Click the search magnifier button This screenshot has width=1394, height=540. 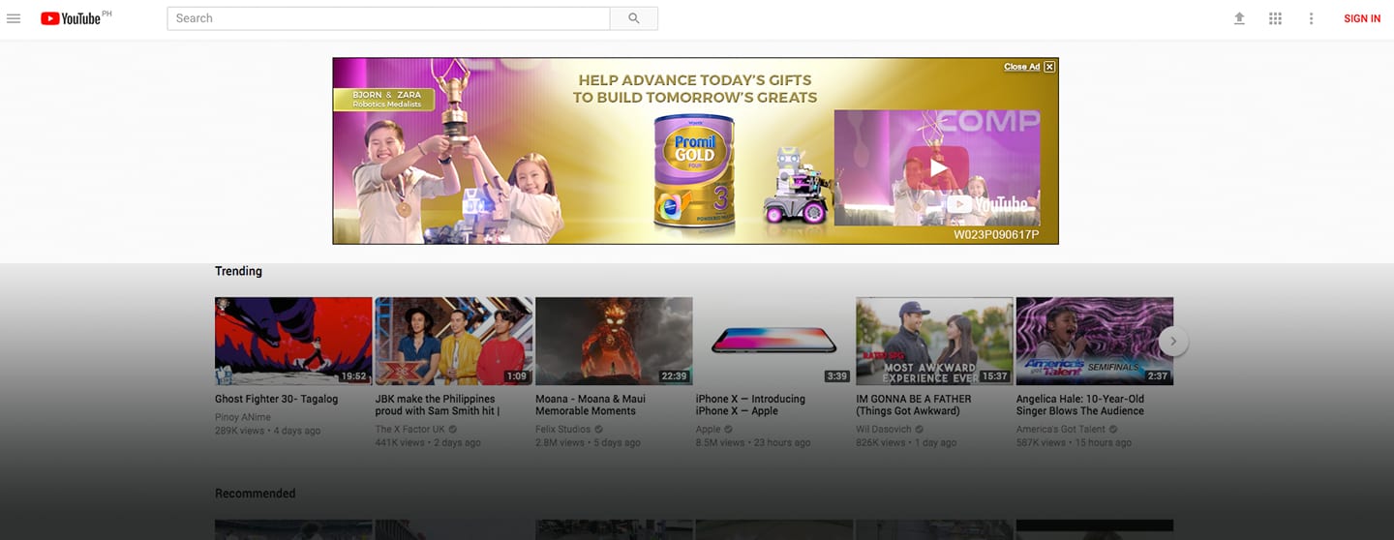(634, 18)
